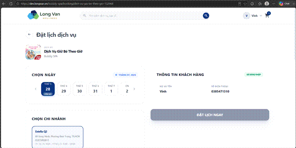Click phone number 0385471310
Viewport: 296px width, 148px height.
(220, 92)
